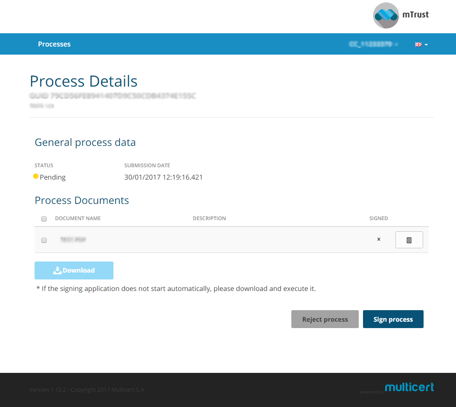Viewport: 456px width, 407px height.
Task: Click the blurred GUID text under Process Details
Action: point(113,96)
